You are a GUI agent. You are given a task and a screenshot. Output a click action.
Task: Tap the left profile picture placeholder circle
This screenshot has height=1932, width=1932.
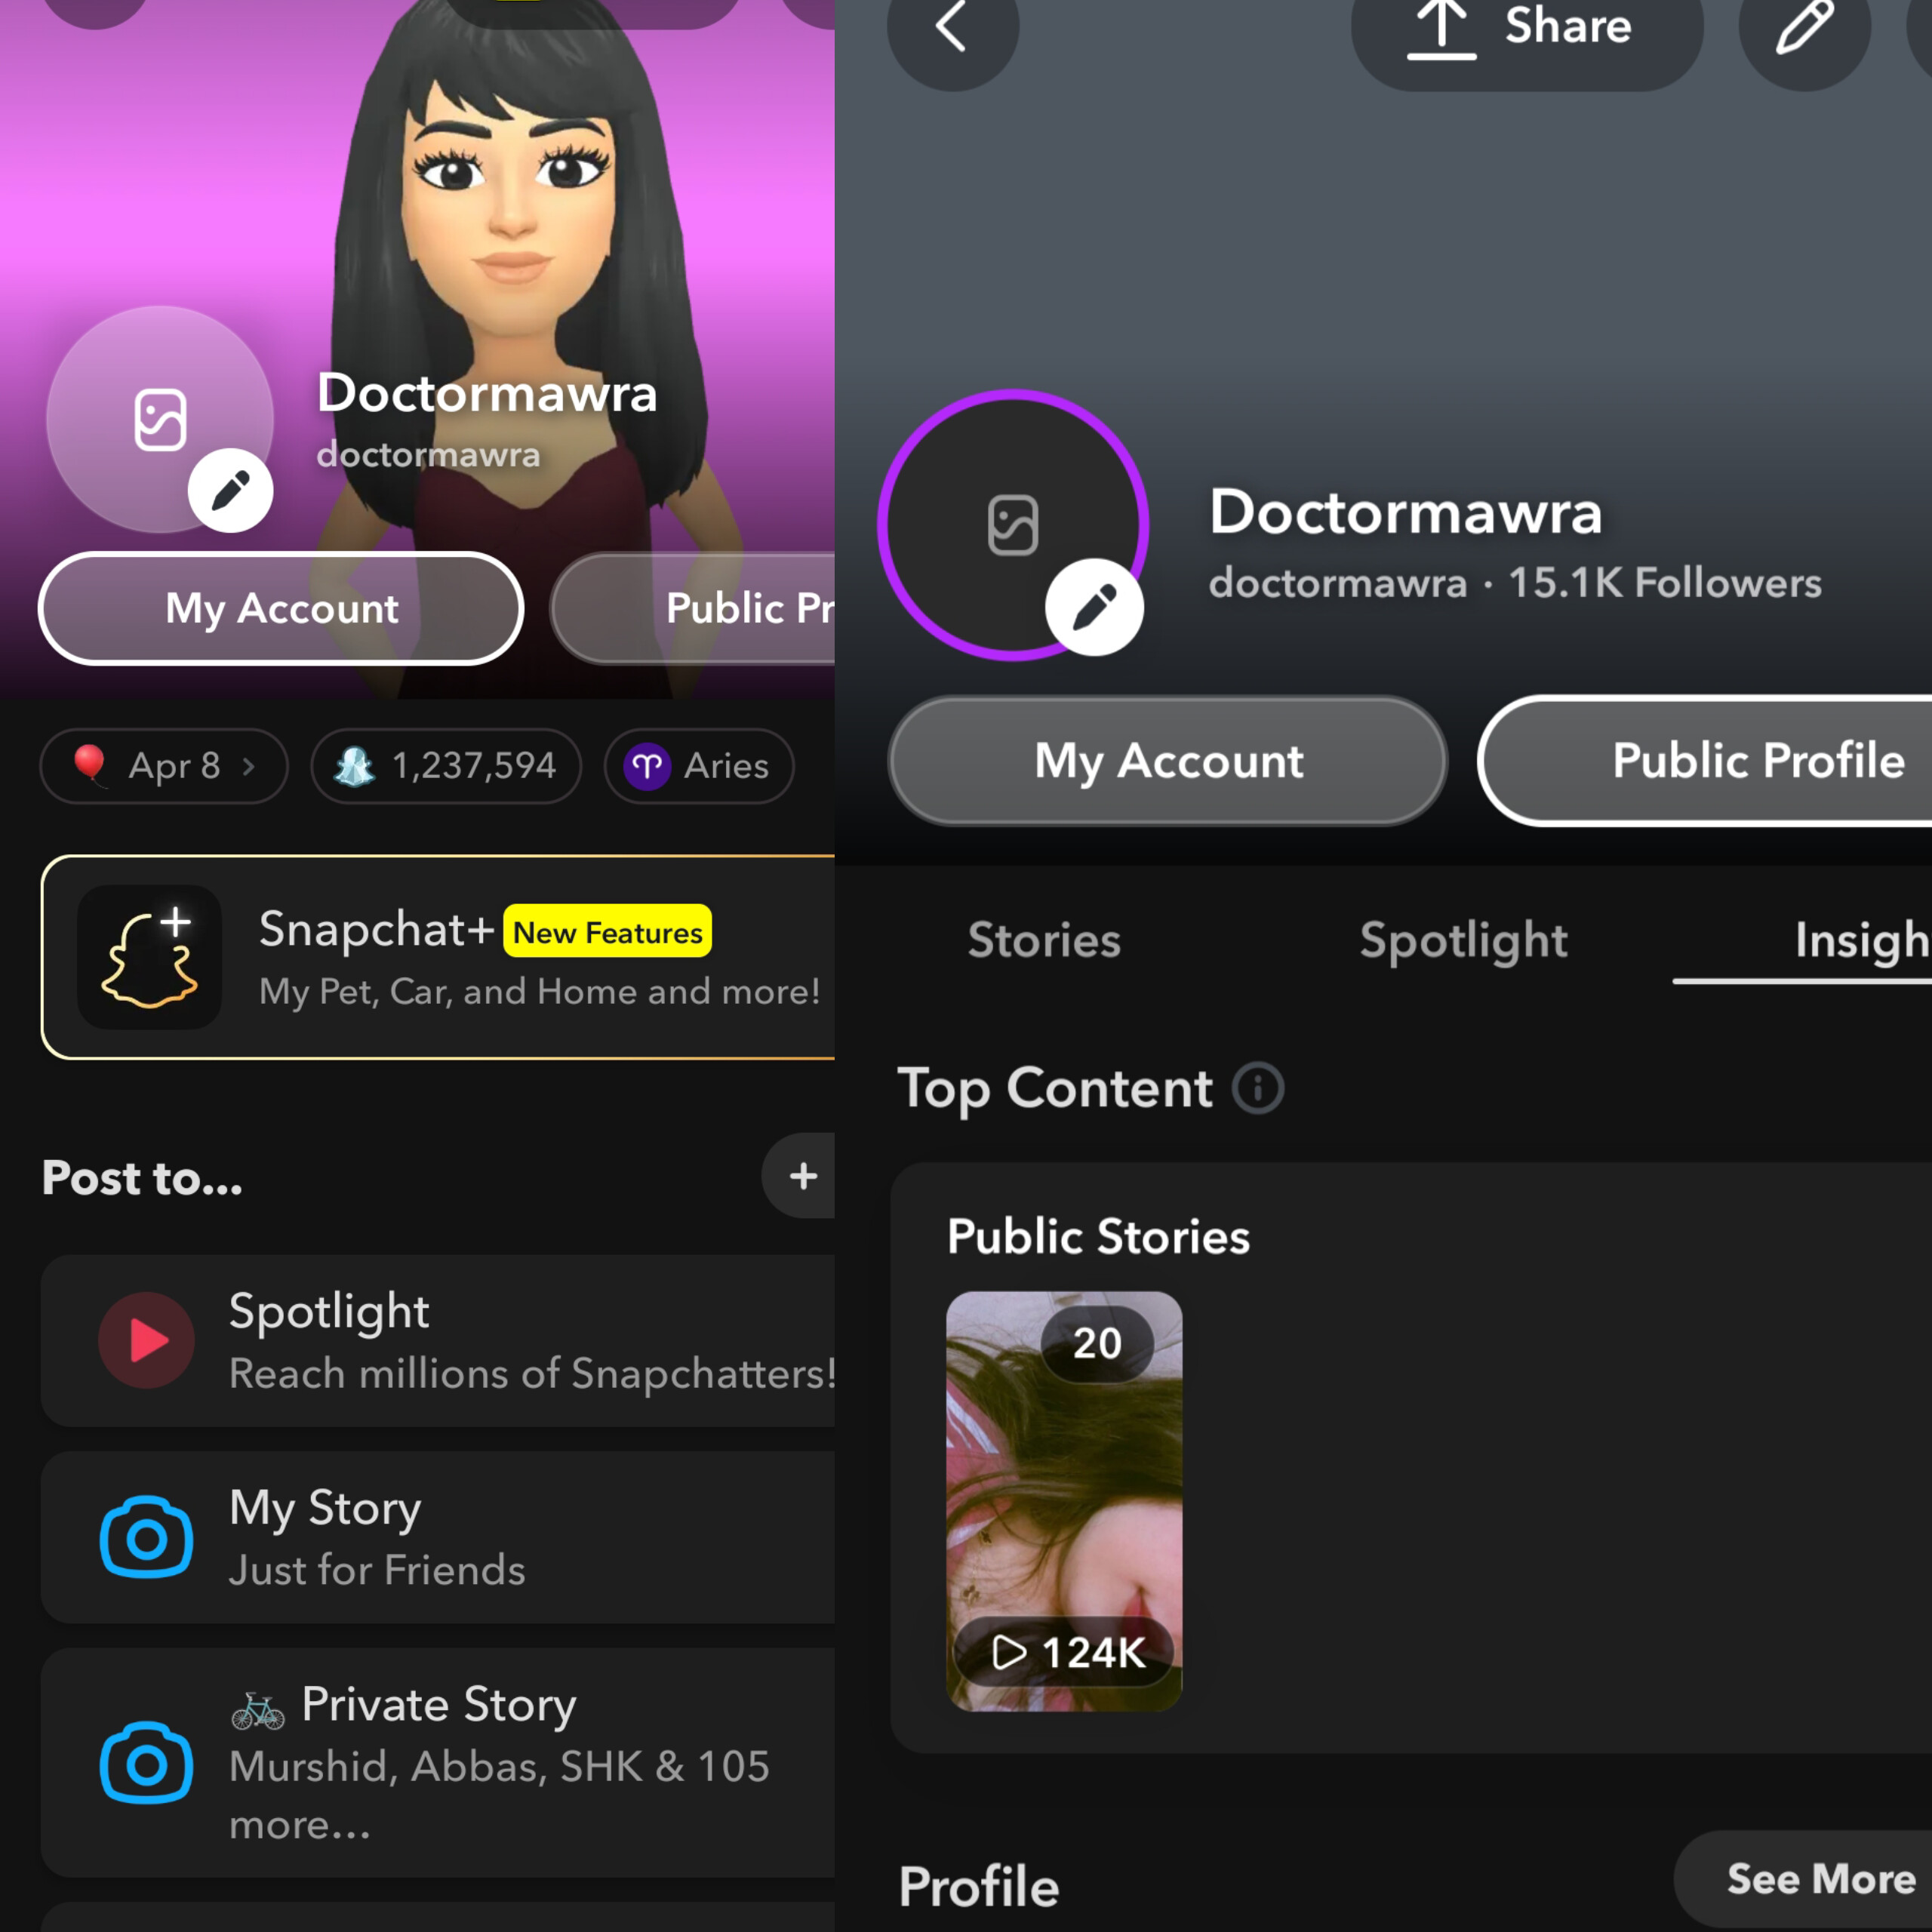(x=160, y=419)
